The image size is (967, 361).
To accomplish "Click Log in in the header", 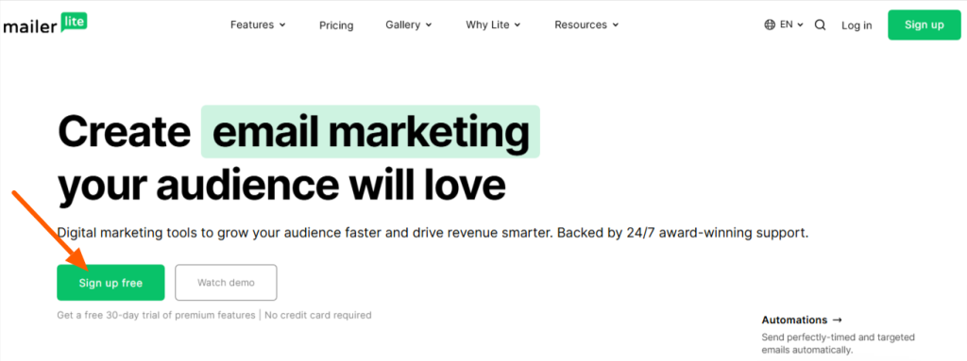I will tap(857, 25).
